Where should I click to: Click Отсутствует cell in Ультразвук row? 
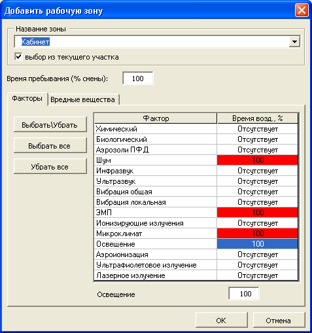coord(258,181)
